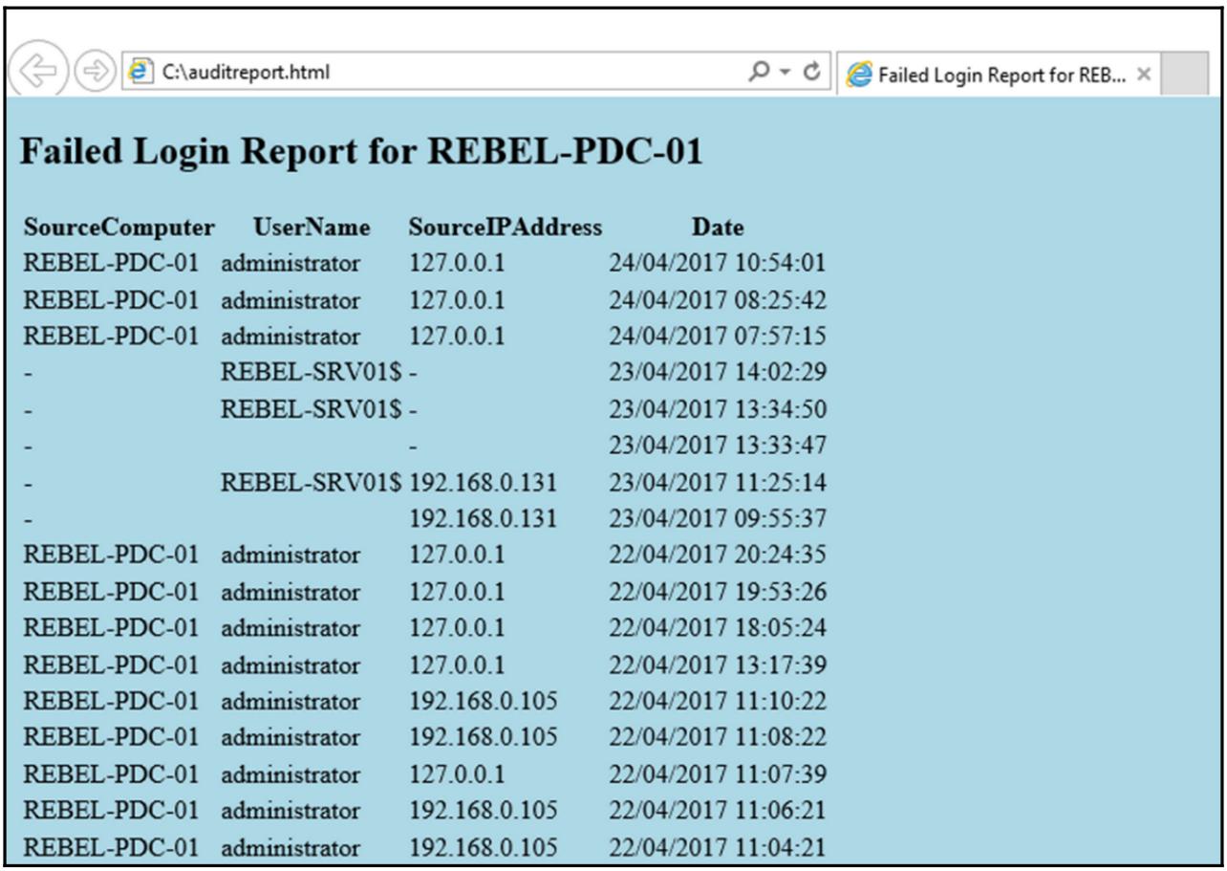1227x871 pixels.
Task: Select the 24/04/2017 10:54:01 date cell
Action: pos(717,263)
